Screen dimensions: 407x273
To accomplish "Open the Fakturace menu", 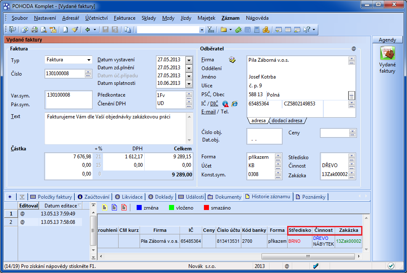I will [124, 18].
